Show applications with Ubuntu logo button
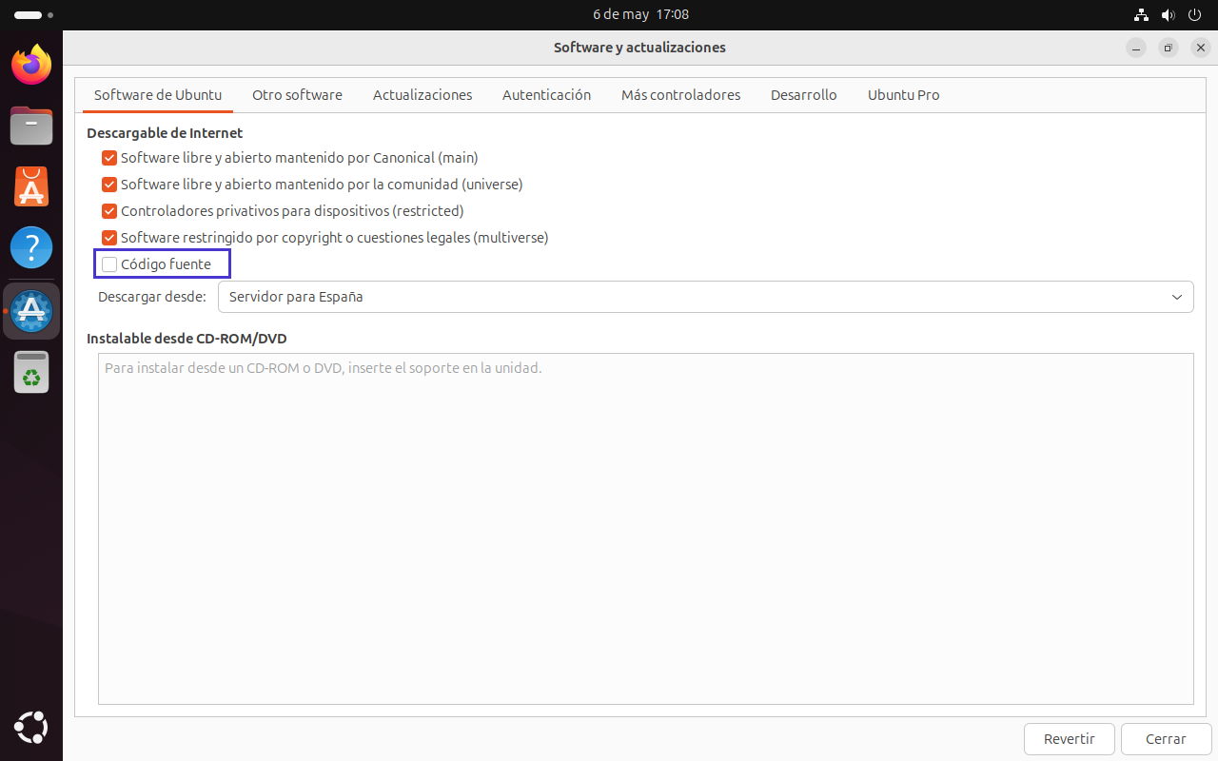The image size is (1218, 761). click(x=31, y=728)
